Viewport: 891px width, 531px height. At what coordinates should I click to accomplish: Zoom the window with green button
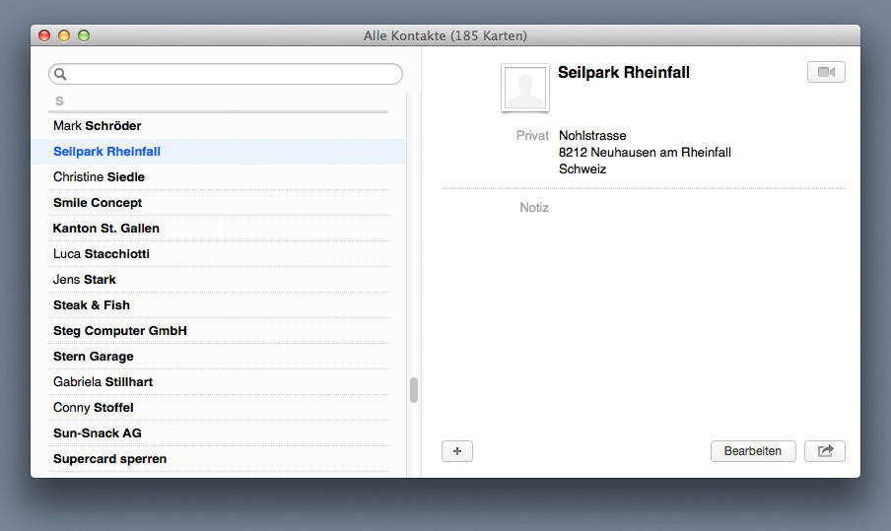[x=84, y=35]
